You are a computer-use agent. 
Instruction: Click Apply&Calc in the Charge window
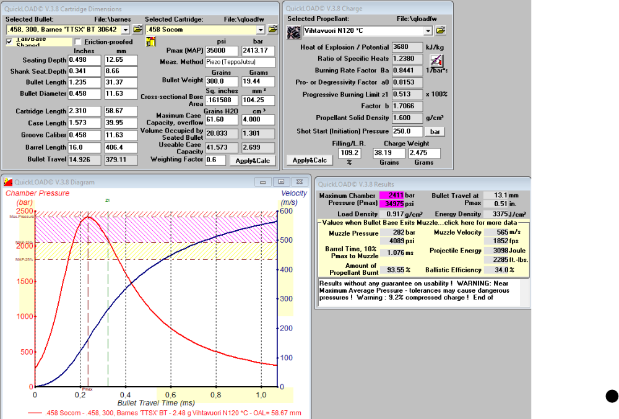309,160
